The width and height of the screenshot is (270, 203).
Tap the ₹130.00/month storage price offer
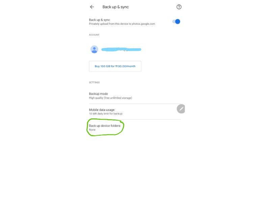click(x=125, y=66)
